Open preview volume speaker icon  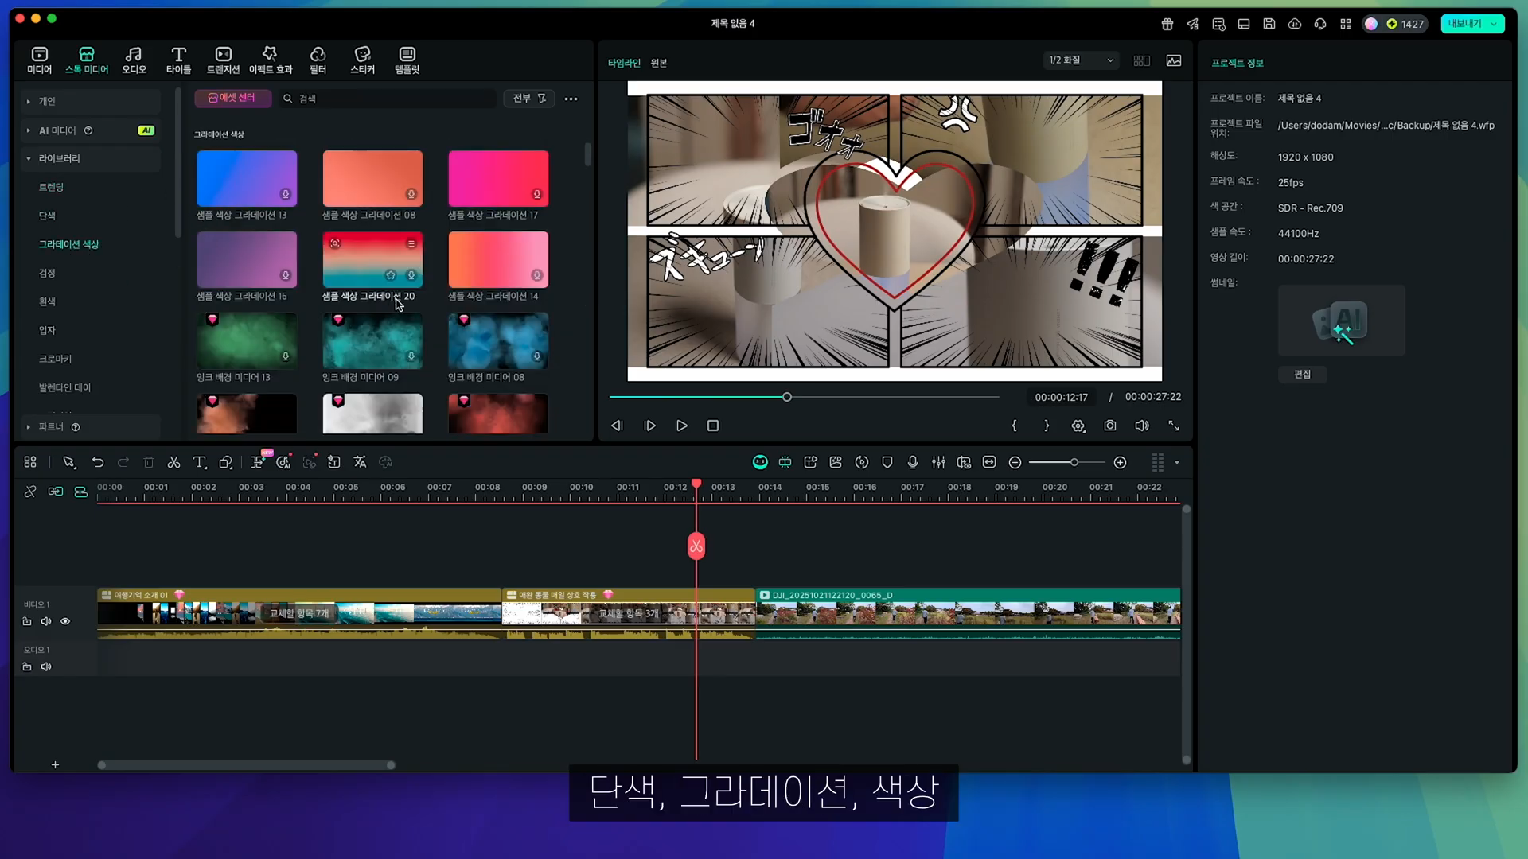(x=1142, y=426)
